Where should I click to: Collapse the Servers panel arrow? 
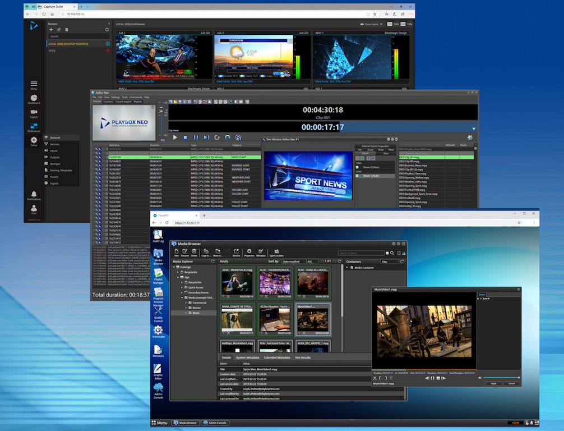109,24
